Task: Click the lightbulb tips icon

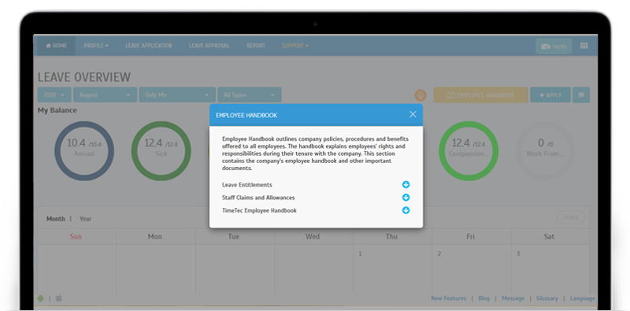Action: point(421,95)
